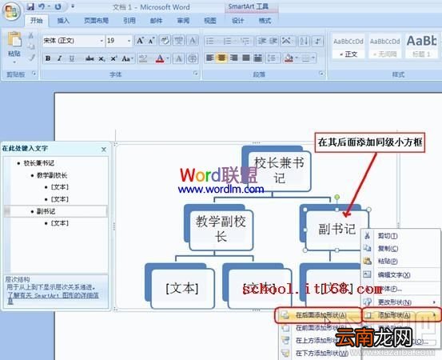Apply numbered list
This screenshot has height=360, width=442.
pyautogui.click(x=228, y=41)
